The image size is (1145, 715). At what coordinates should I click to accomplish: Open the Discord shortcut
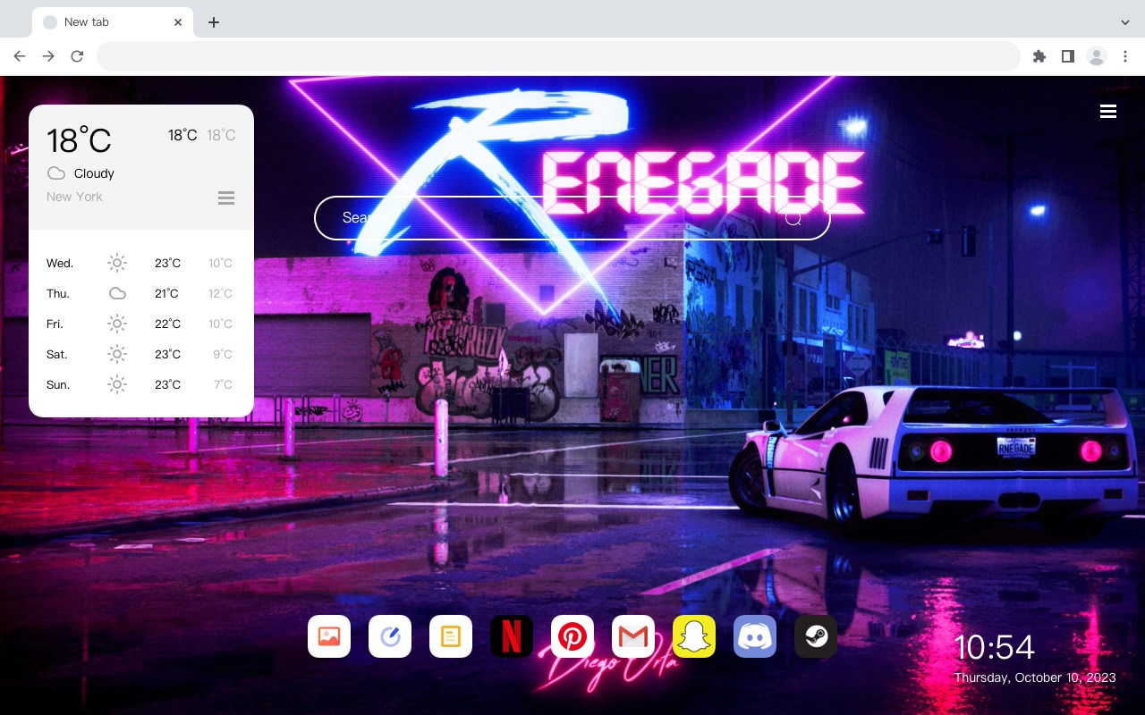point(755,636)
